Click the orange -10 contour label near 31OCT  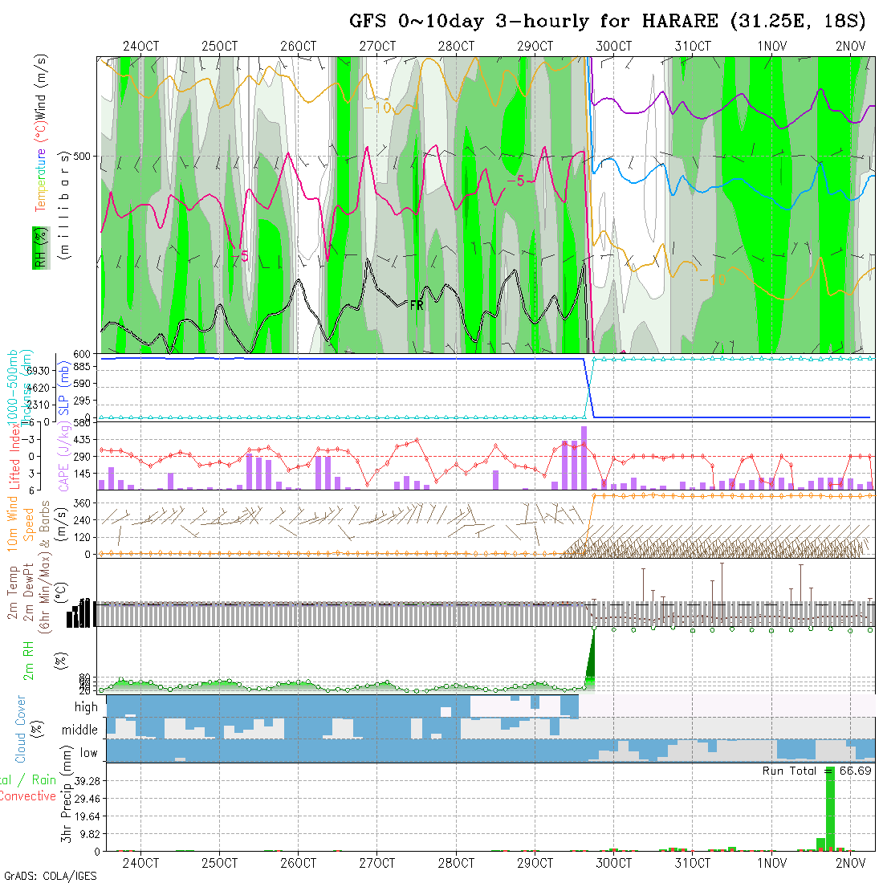tap(711, 280)
